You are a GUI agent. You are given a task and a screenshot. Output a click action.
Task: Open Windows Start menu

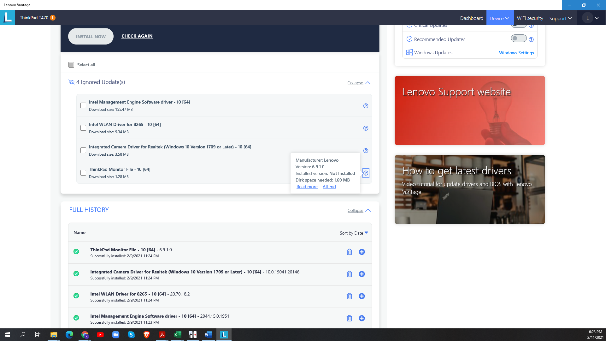coord(8,335)
